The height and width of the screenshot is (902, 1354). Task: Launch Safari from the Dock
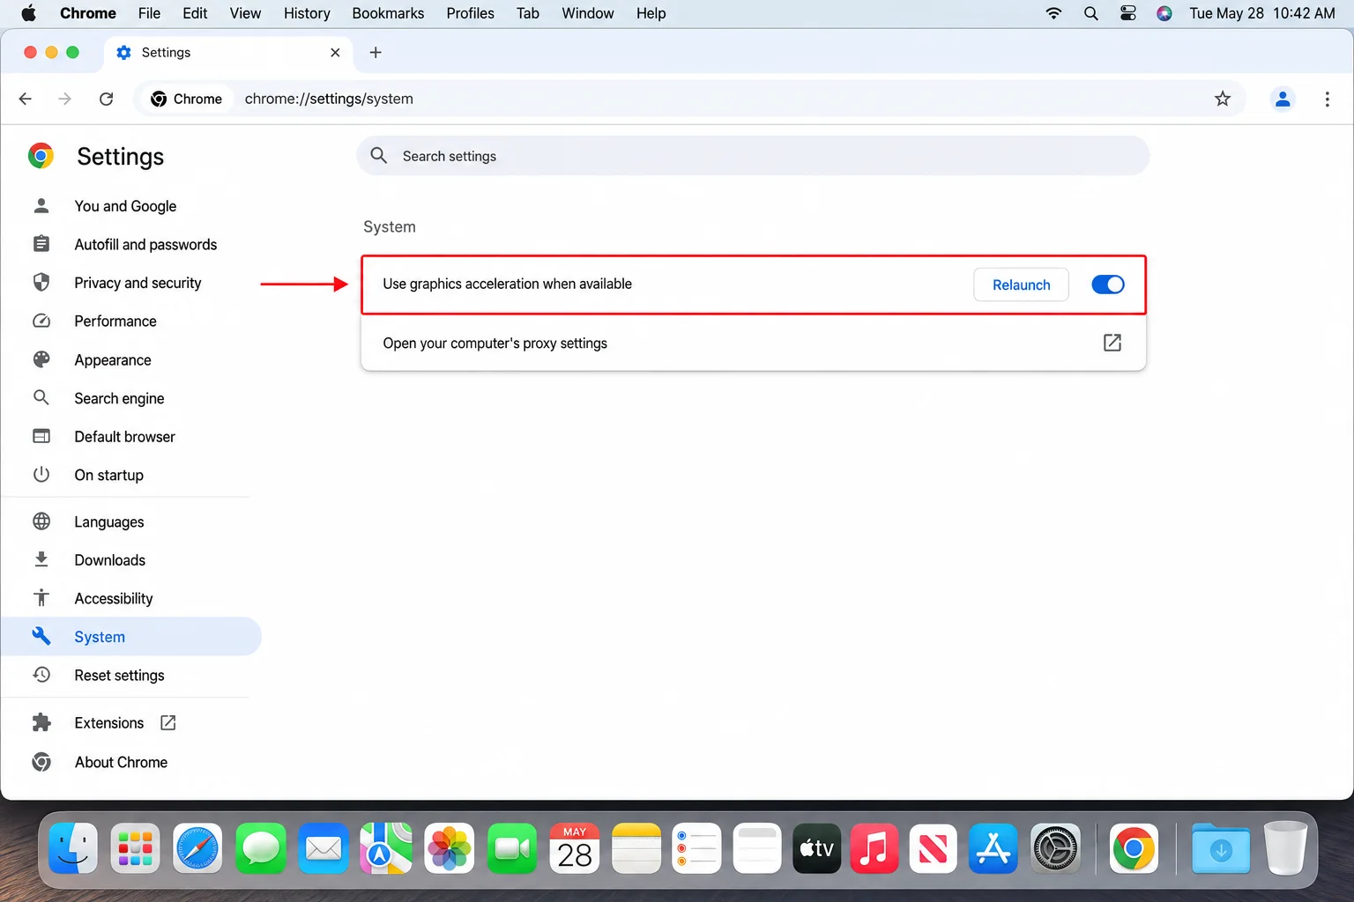click(197, 848)
